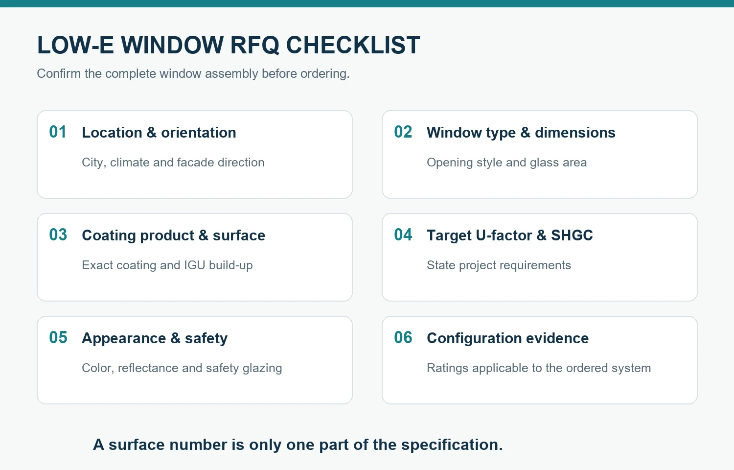Click the number "02"
The image size is (734, 470).
[x=403, y=132]
